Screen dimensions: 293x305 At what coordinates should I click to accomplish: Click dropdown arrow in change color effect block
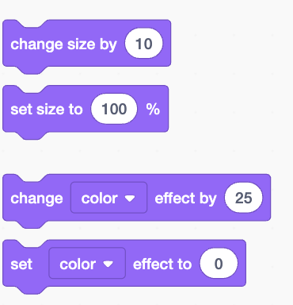click(x=130, y=199)
